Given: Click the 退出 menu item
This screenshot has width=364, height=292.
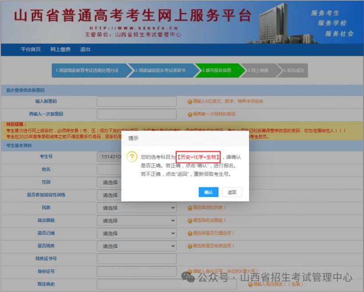Looking at the screenshot, I should coord(85,49).
